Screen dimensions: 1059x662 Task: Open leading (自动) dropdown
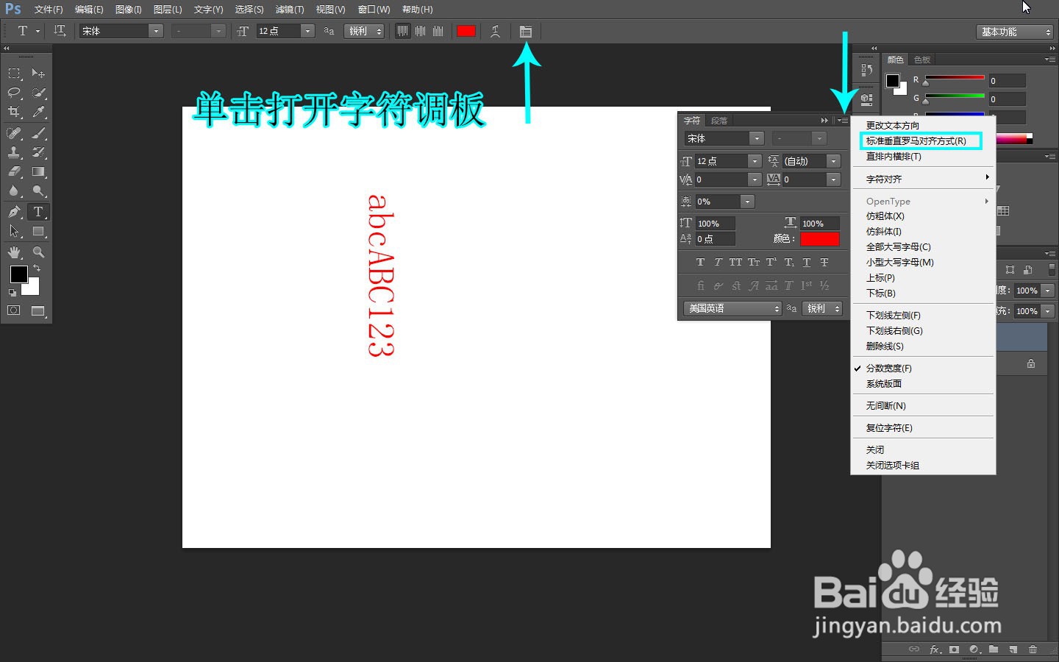tap(833, 161)
